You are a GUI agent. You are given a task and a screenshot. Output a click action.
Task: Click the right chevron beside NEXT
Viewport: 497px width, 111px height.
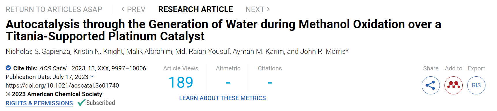[268, 9]
